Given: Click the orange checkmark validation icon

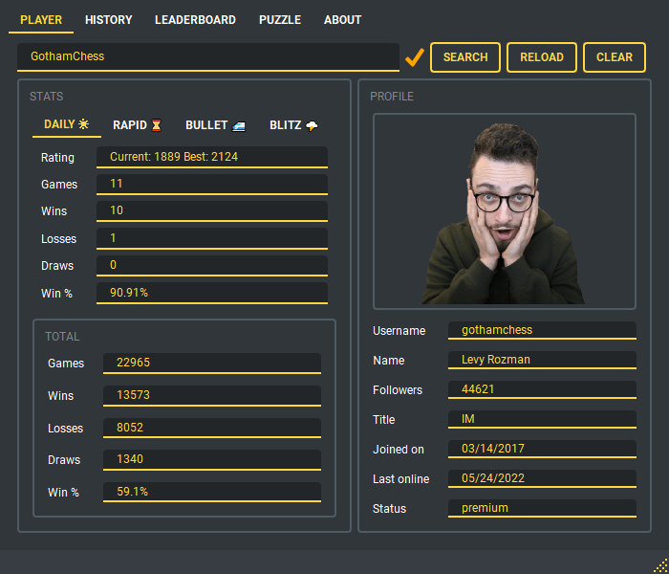Looking at the screenshot, I should 414,57.
